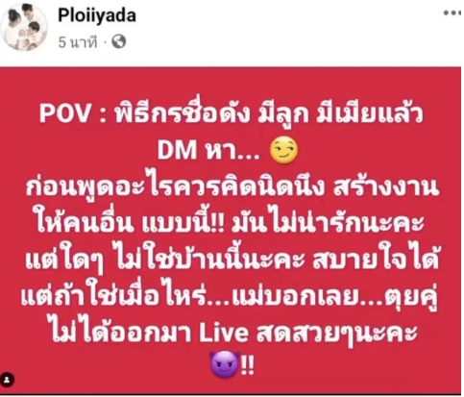464x397 pixels.
Task: Click the smirking face emoji
Action: click(284, 150)
